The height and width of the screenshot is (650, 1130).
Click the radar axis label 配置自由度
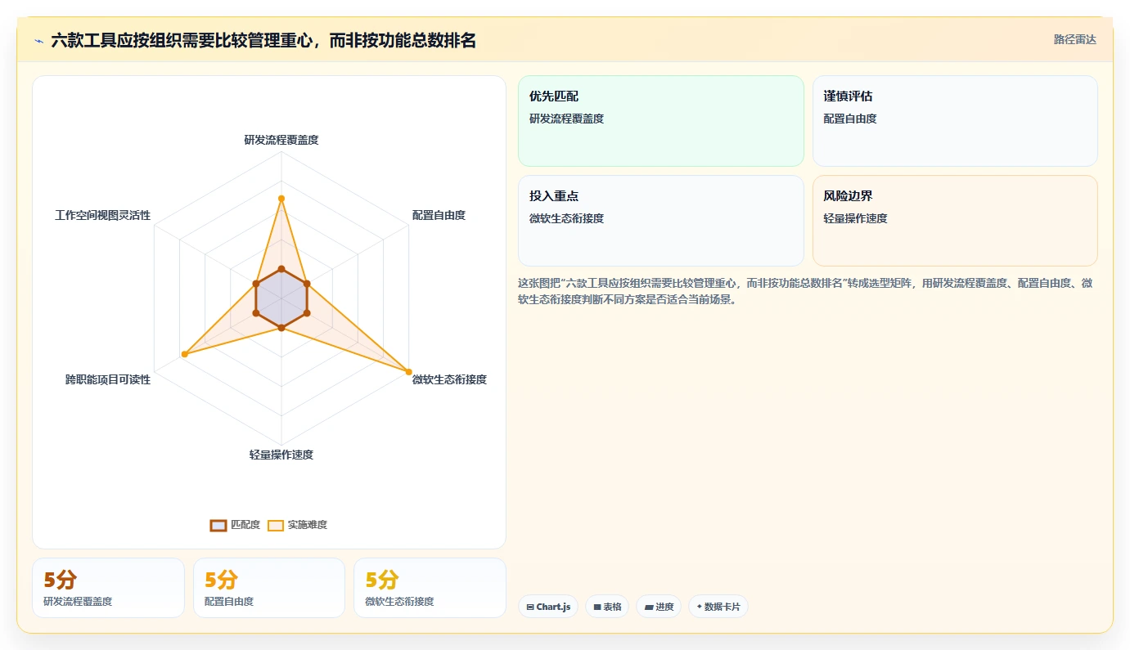pyautogui.click(x=439, y=215)
